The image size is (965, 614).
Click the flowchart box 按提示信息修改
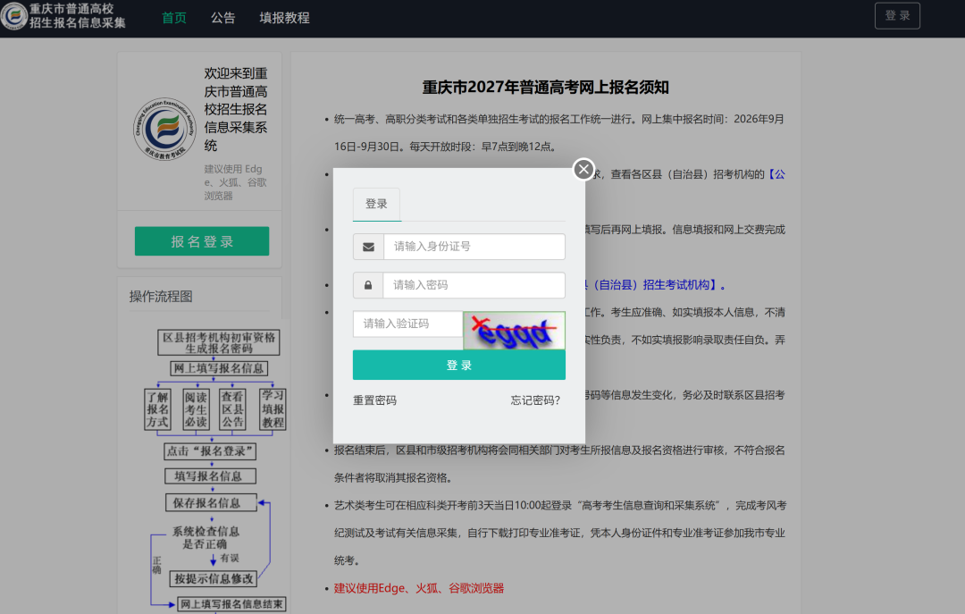214,579
